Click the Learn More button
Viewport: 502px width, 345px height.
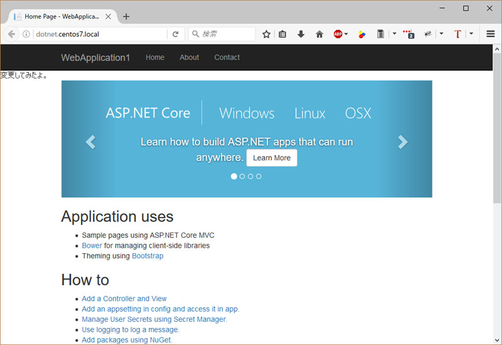click(272, 158)
